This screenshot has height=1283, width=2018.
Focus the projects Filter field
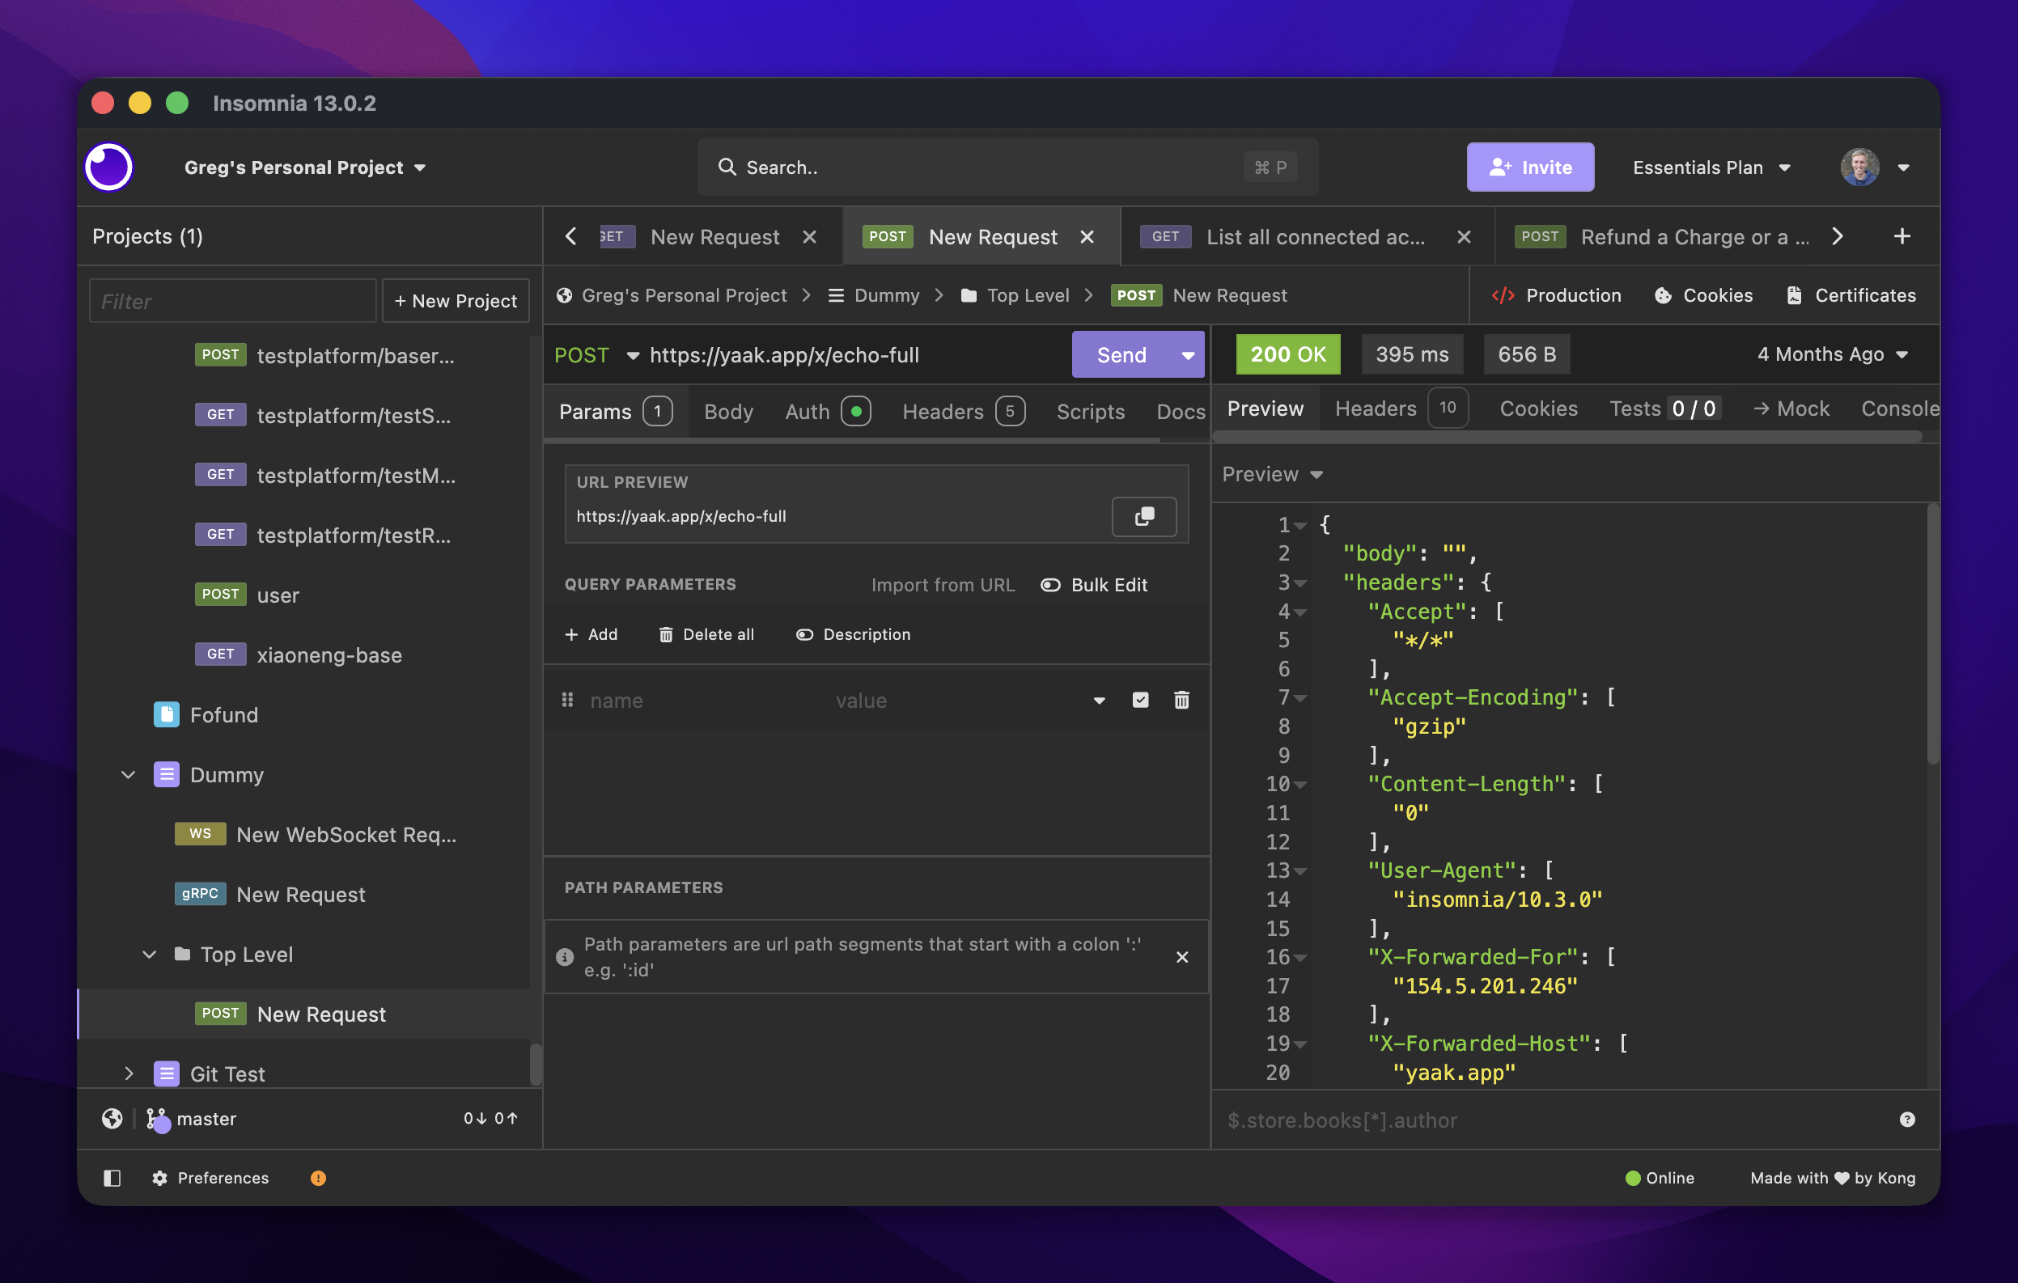click(x=233, y=301)
